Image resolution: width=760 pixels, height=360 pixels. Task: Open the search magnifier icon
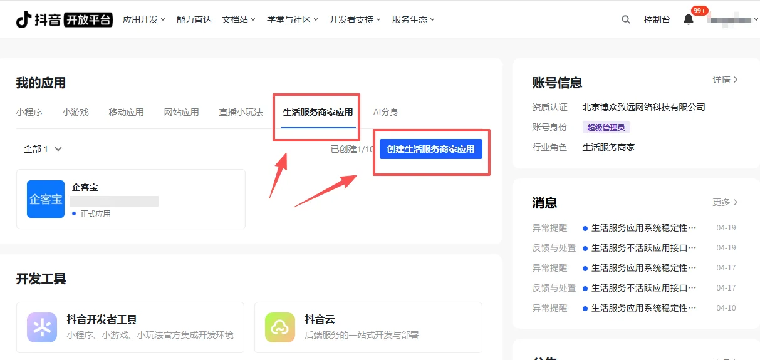(x=626, y=19)
